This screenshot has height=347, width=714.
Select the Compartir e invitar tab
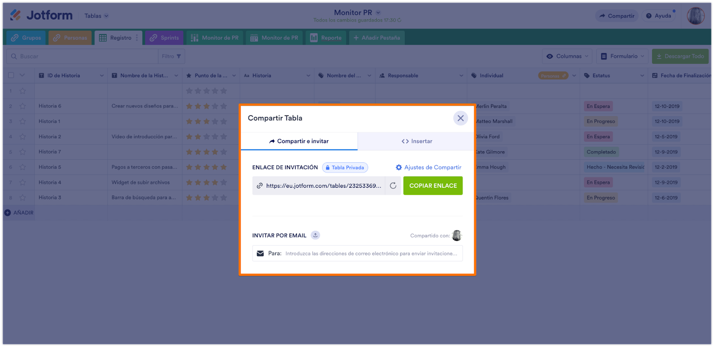(x=299, y=141)
